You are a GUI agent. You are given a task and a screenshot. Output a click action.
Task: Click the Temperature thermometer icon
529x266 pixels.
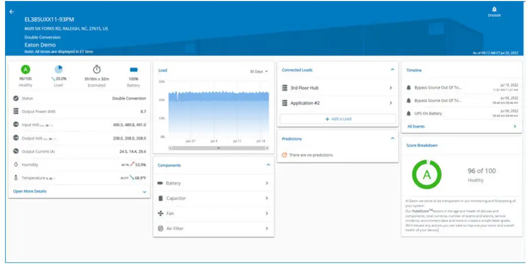[16, 178]
